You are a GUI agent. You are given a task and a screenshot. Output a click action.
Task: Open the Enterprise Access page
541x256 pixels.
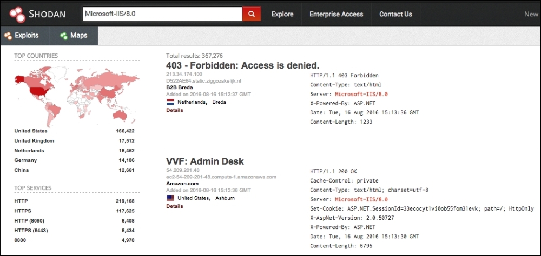point(336,14)
